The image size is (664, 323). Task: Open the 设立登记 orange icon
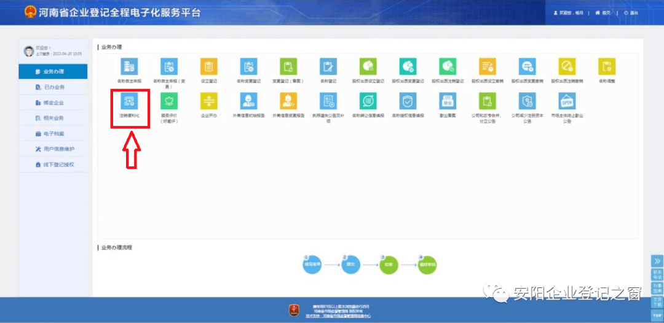pos(208,66)
